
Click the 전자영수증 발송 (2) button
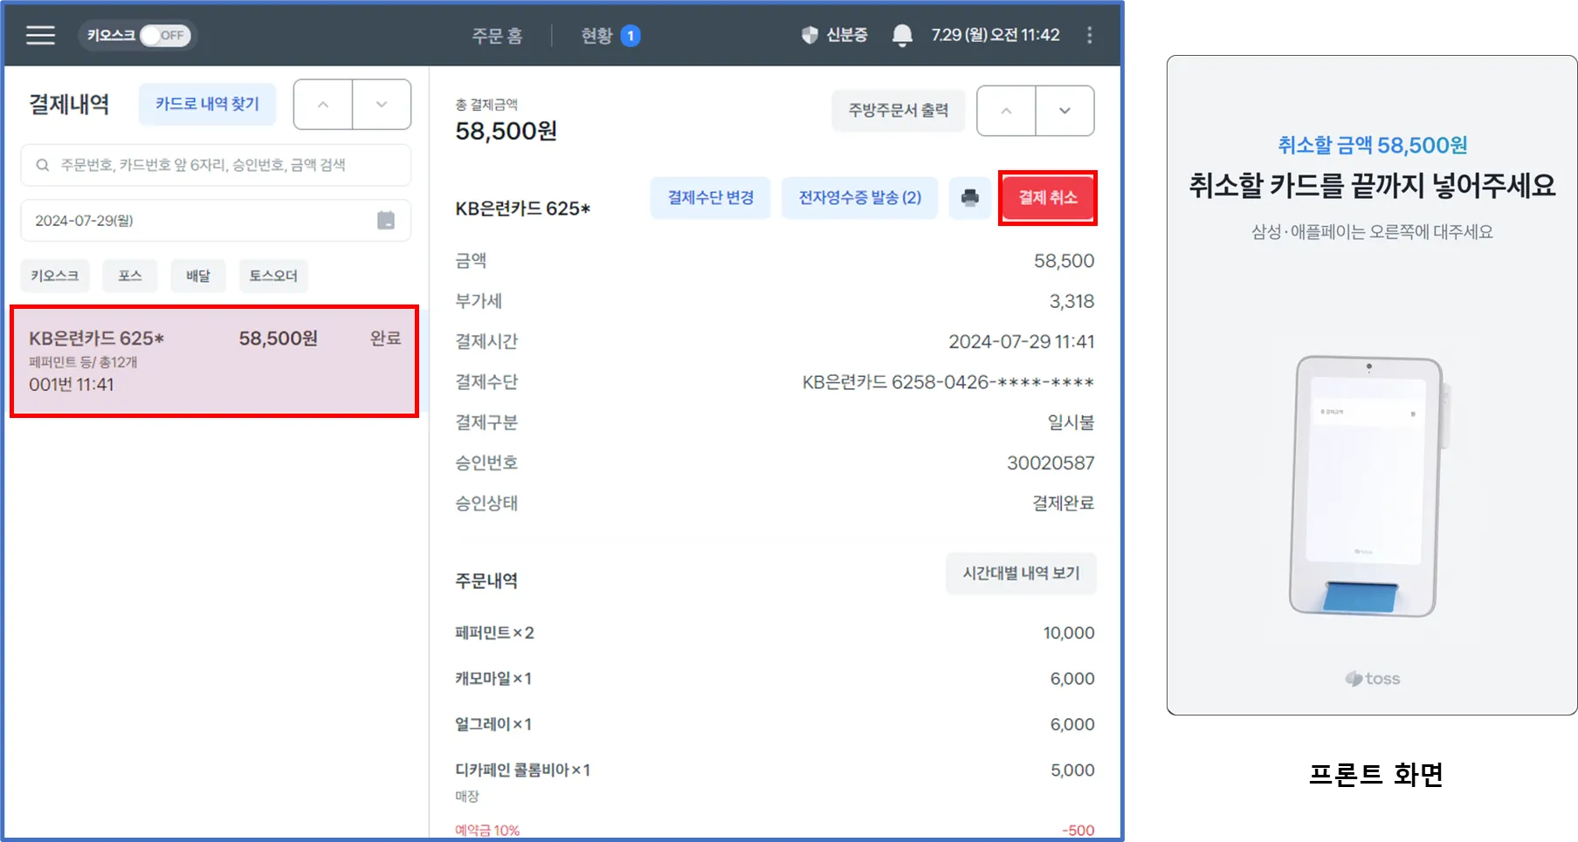click(860, 198)
